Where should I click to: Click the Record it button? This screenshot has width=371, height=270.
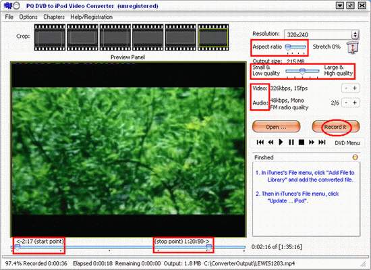coord(336,127)
